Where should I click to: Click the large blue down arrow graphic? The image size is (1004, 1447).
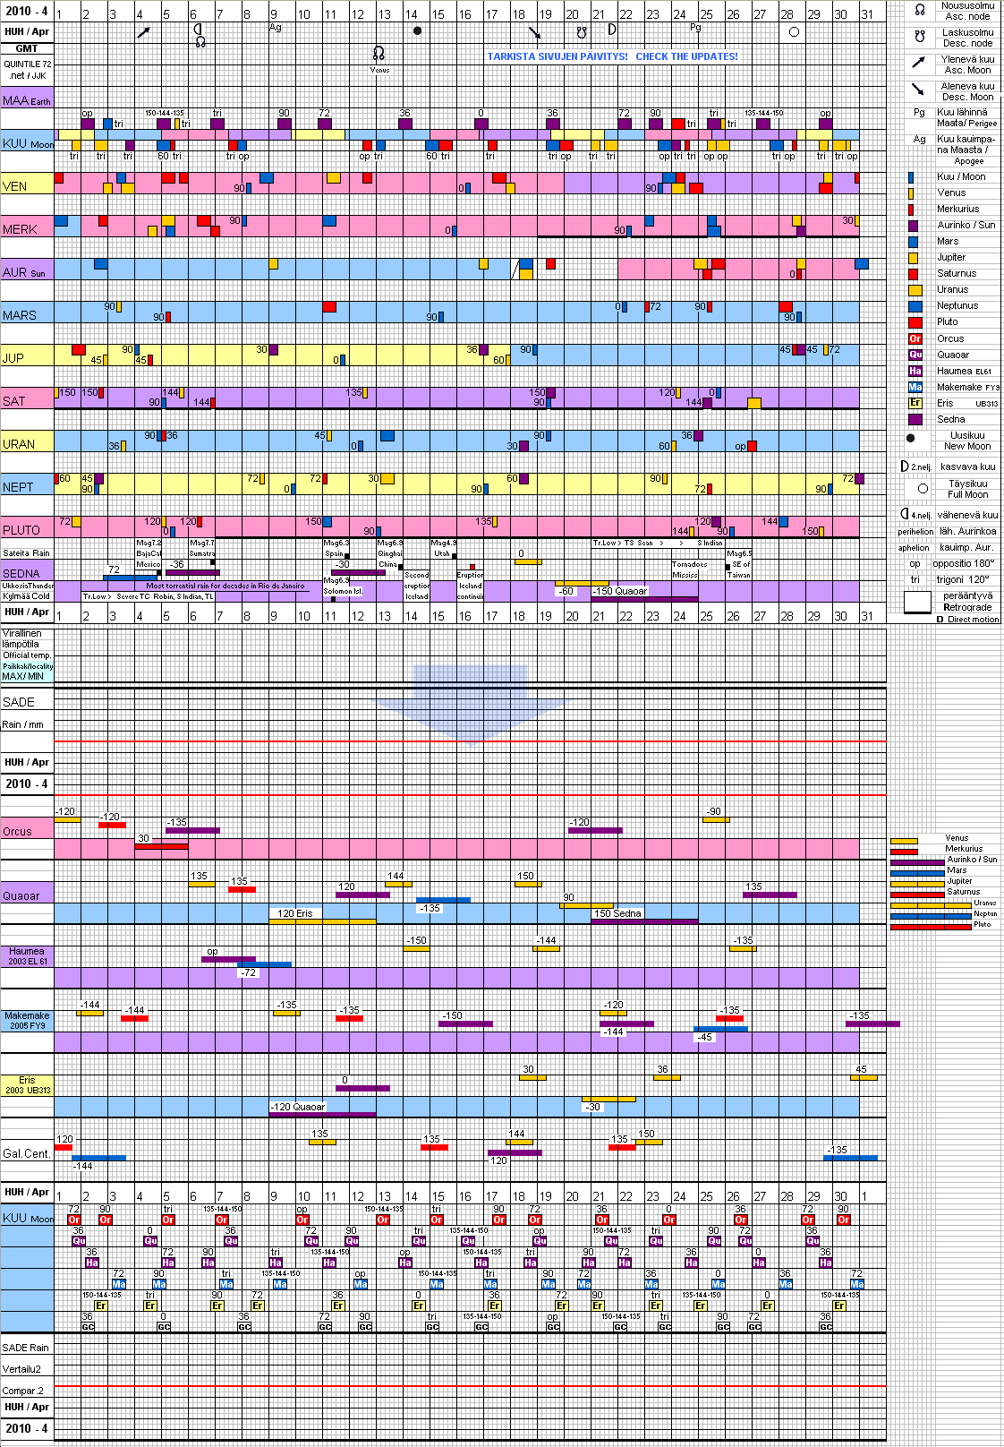click(470, 705)
